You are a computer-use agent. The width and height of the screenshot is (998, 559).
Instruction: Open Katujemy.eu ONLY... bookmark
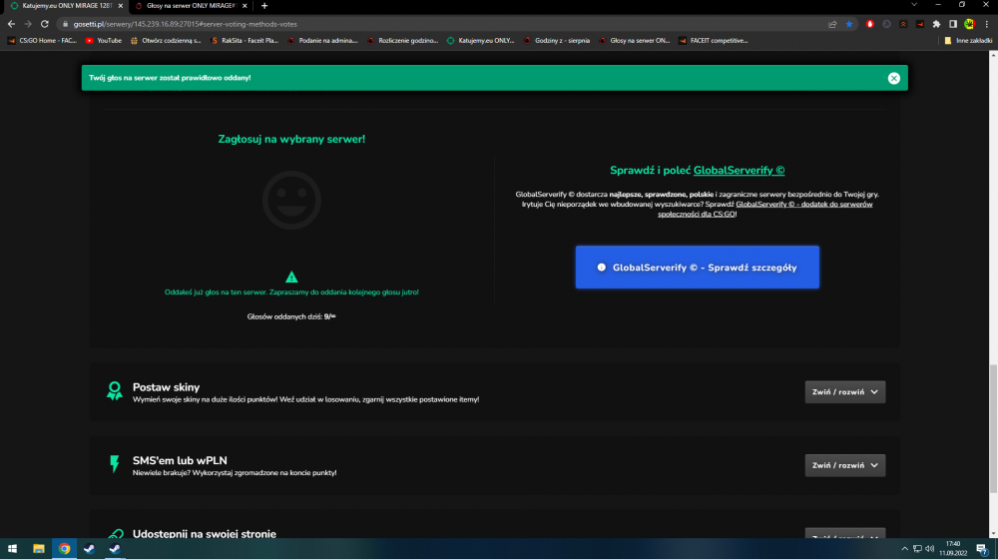point(481,41)
